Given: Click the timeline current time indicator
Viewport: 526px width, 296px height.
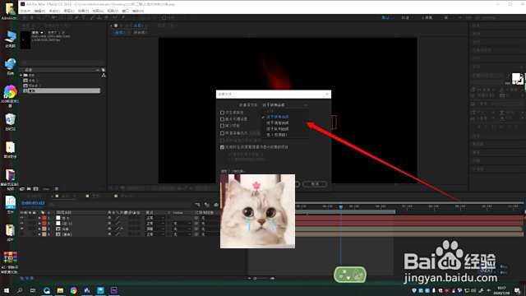Looking at the screenshot, I should click(341, 206).
